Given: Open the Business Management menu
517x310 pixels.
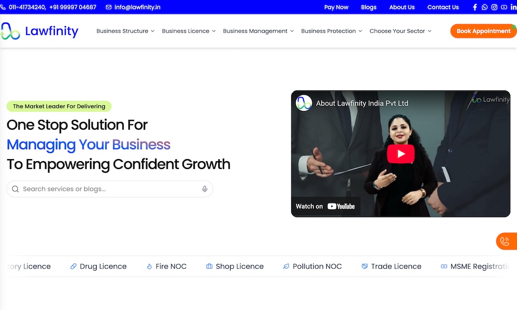Looking at the screenshot, I should coord(258,31).
